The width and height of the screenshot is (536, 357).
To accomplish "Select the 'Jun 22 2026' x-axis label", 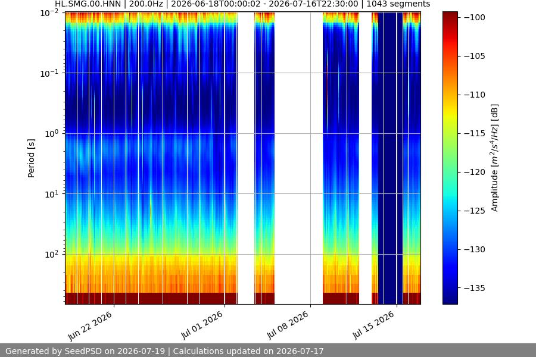I will pyautogui.click(x=91, y=326).
